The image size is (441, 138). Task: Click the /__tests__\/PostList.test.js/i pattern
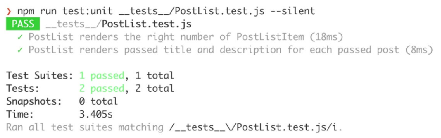point(254,127)
